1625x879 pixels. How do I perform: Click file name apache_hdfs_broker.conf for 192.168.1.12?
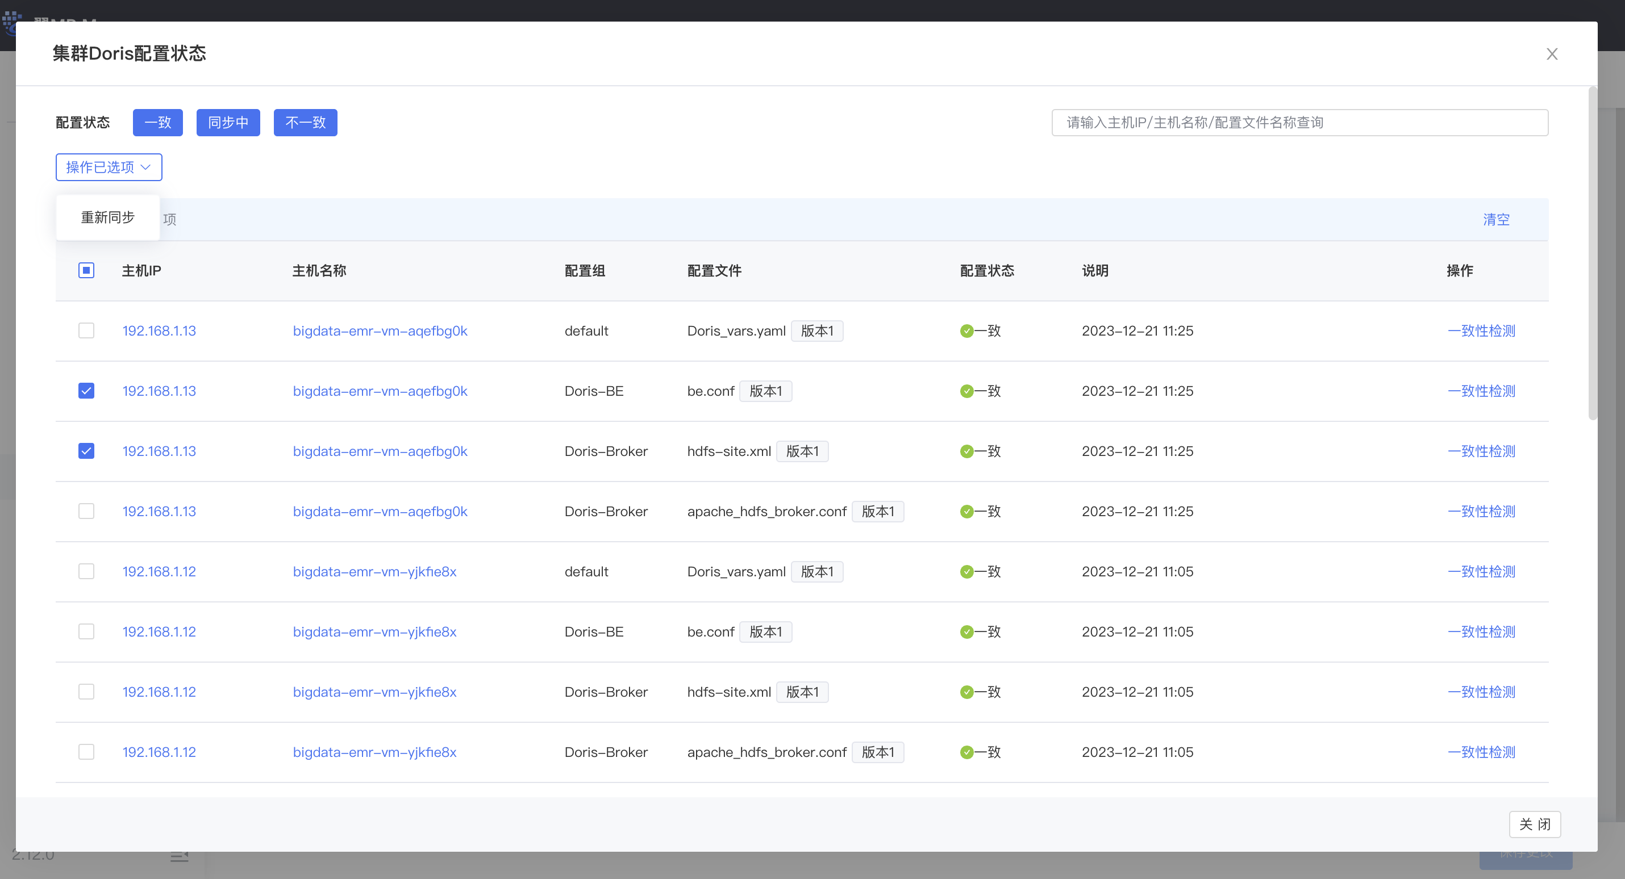766,752
